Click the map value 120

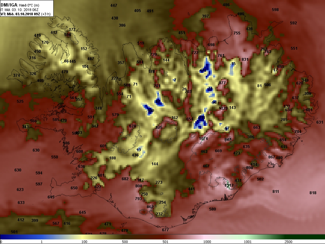[45, 42]
